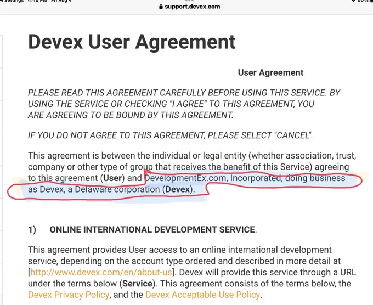Click the section number '1)'

(32, 230)
